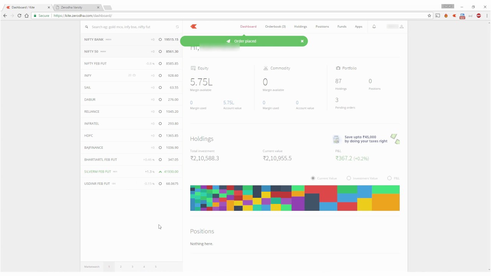The width and height of the screenshot is (491, 276).
Task: Select the RELIANCE row in marketwatch
Action: [131, 112]
